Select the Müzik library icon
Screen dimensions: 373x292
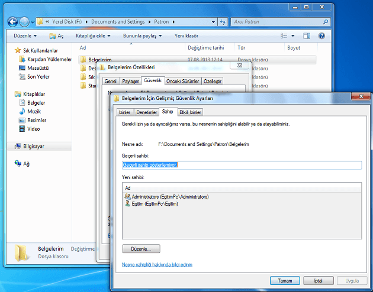point(22,111)
